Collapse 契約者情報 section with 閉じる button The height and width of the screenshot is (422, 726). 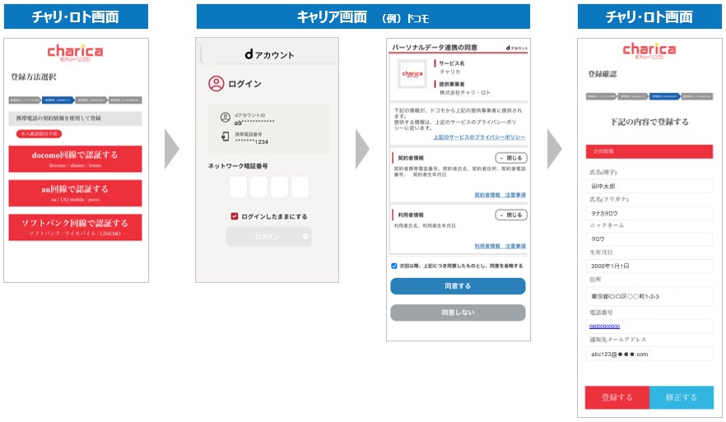point(511,158)
